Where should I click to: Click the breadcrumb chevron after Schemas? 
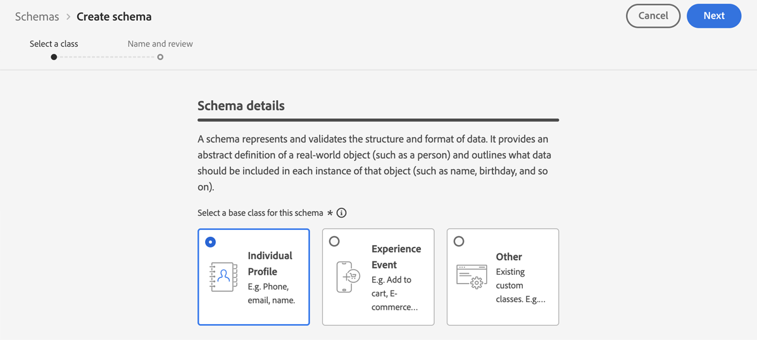(68, 17)
